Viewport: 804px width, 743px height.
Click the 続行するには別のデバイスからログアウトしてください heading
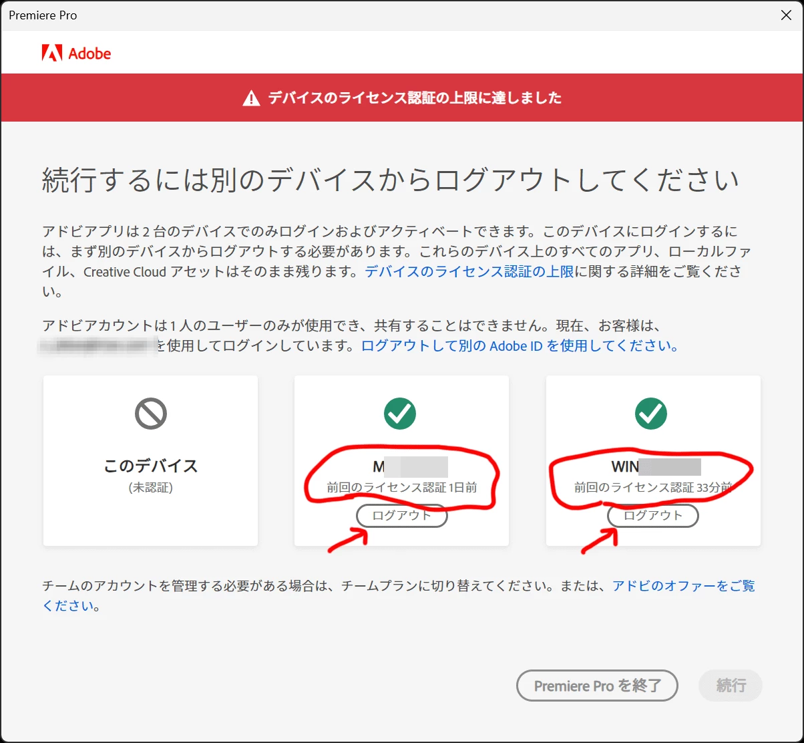click(x=391, y=180)
